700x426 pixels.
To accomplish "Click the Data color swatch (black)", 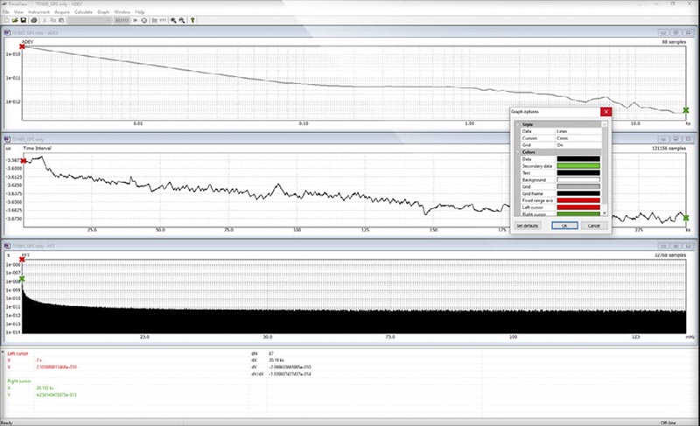I will tap(578, 159).
